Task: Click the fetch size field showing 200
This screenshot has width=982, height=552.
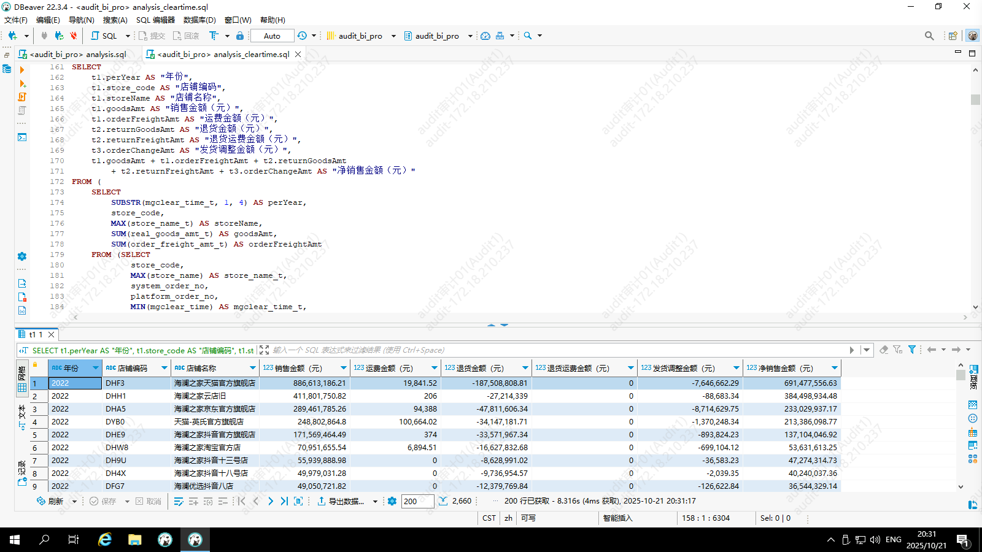Action: [417, 501]
